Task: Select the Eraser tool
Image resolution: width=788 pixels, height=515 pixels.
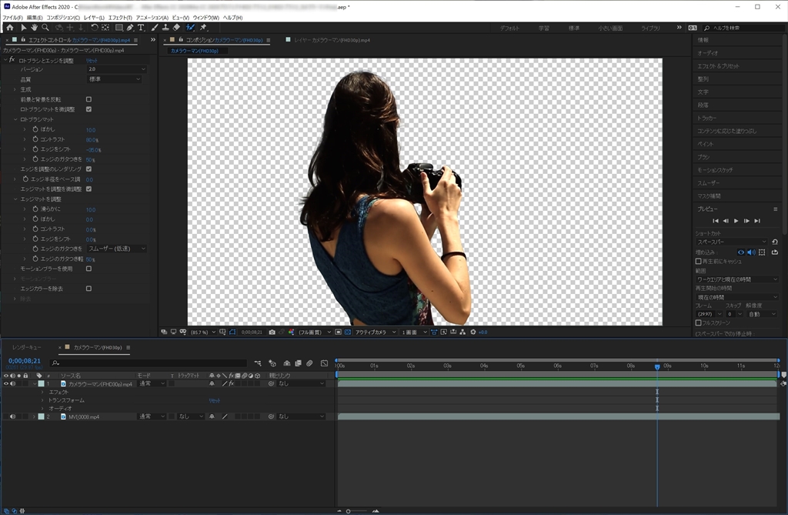Action: (x=176, y=28)
